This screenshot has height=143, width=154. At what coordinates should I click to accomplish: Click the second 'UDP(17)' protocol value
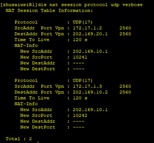83,81
